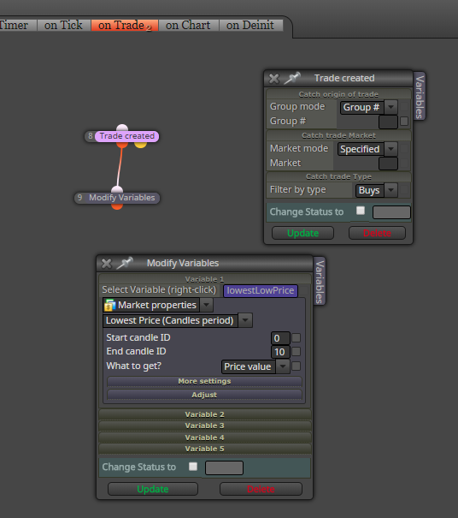This screenshot has width=458, height=518.
Task: Pin the Modify Variables panel
Action: tap(125, 263)
